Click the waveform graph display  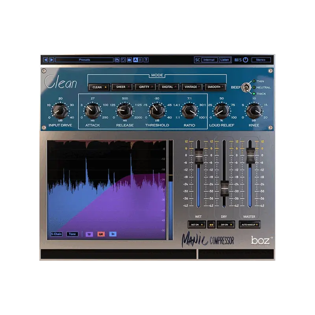pyautogui.click(x=107, y=190)
